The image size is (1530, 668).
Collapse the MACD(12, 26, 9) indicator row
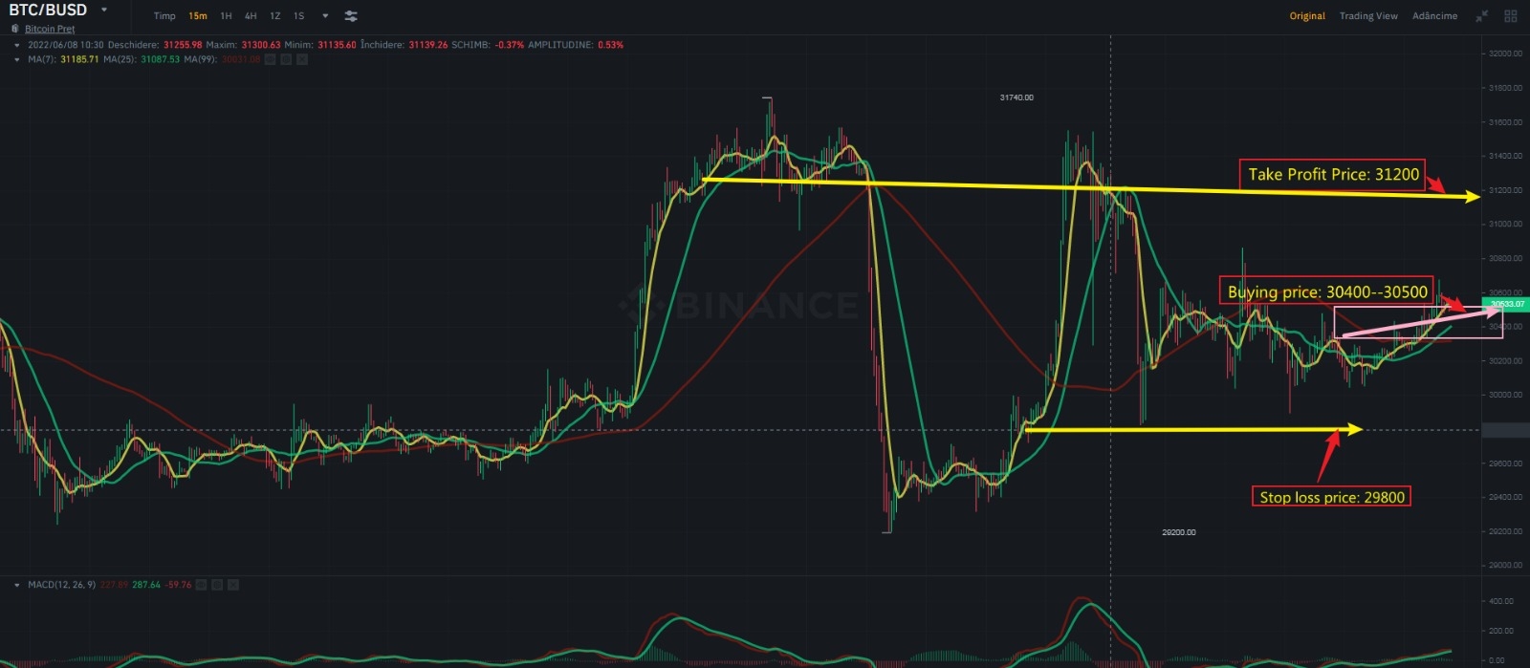[17, 585]
